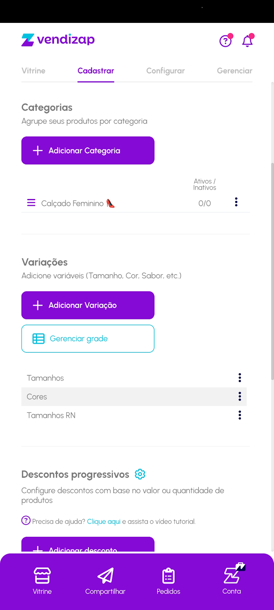
Task: Open options menu for Tamanhos RN
Action: [240, 415]
